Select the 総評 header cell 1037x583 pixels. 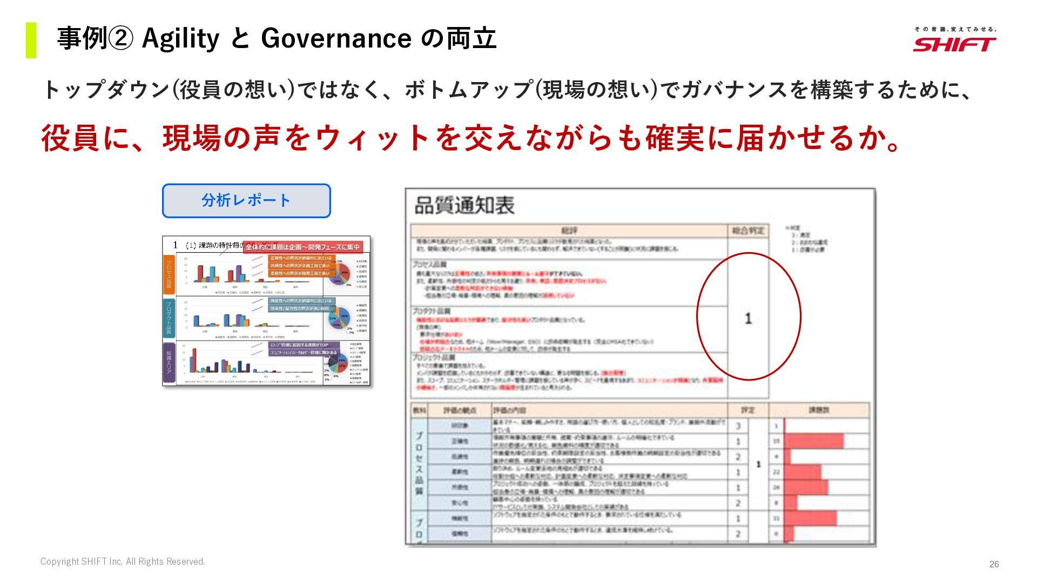click(569, 231)
